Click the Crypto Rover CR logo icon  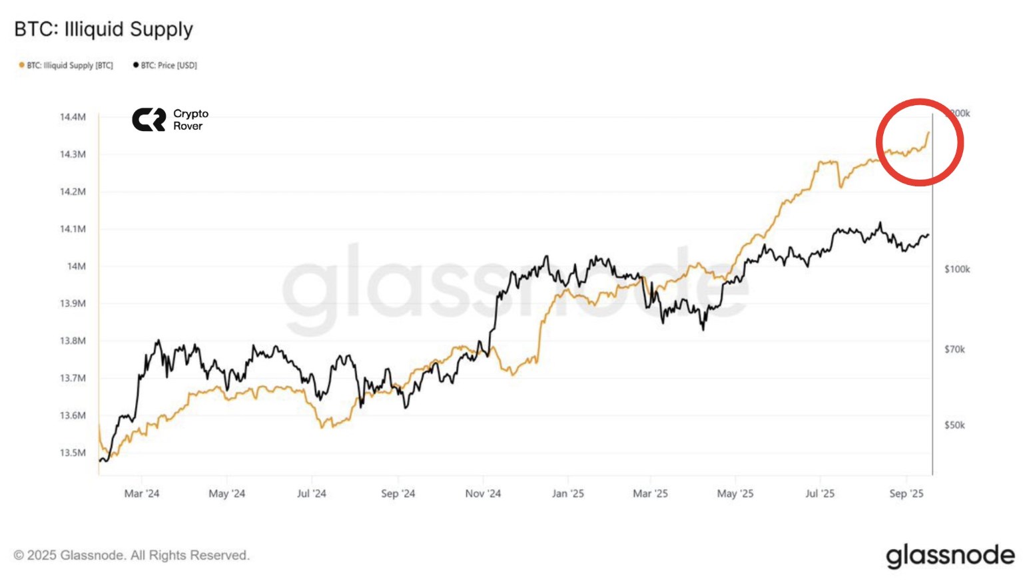[x=149, y=120]
